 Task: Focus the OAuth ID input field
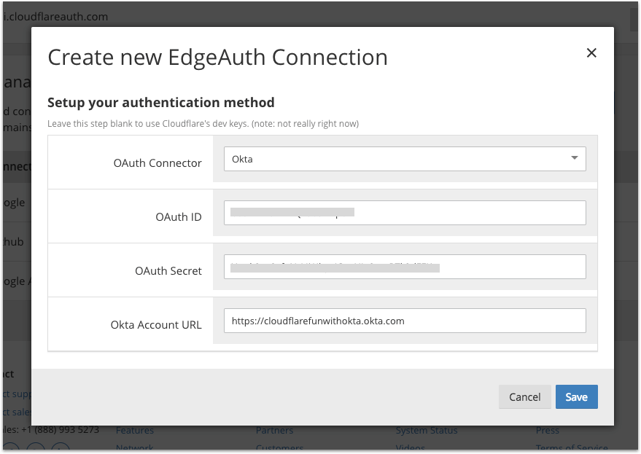[x=405, y=213]
